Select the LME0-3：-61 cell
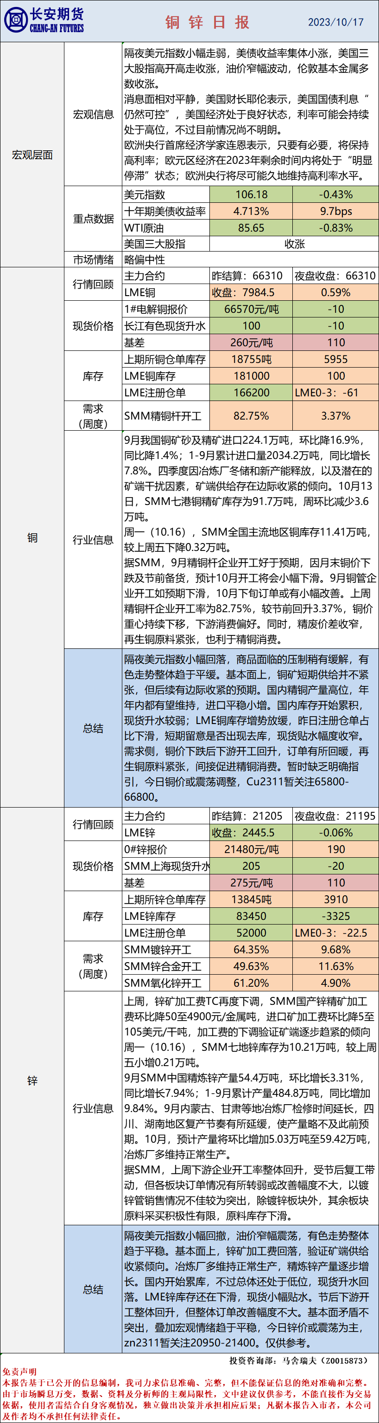The image size is (379, 1423). [335, 392]
